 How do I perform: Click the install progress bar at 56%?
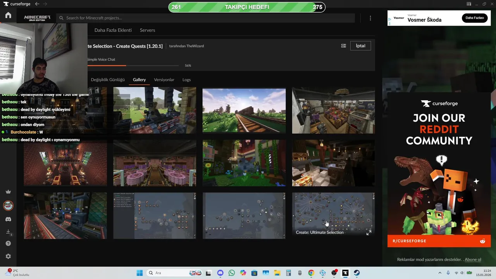point(133,65)
